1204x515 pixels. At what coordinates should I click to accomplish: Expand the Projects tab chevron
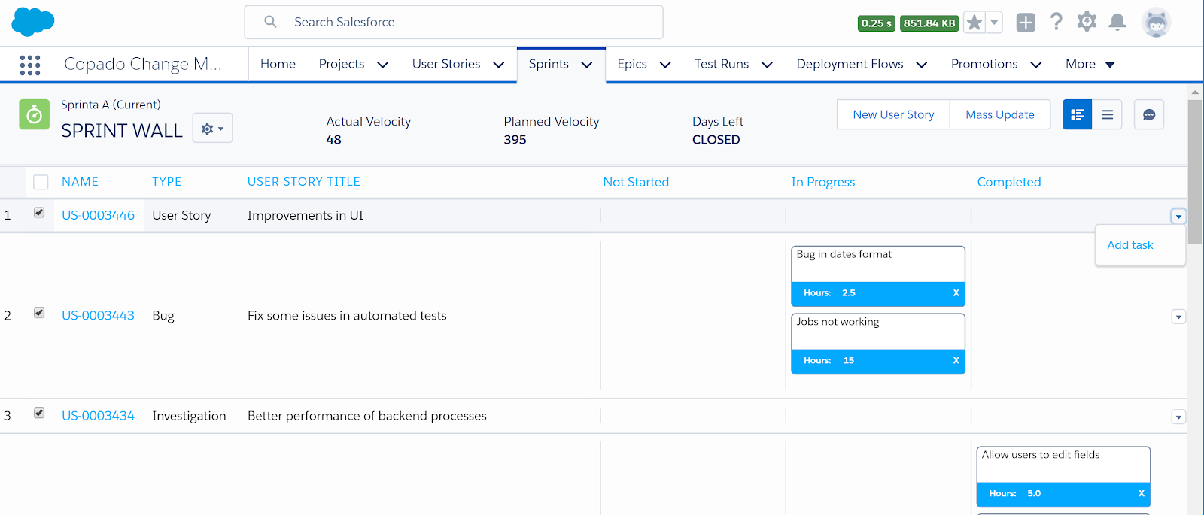382,65
